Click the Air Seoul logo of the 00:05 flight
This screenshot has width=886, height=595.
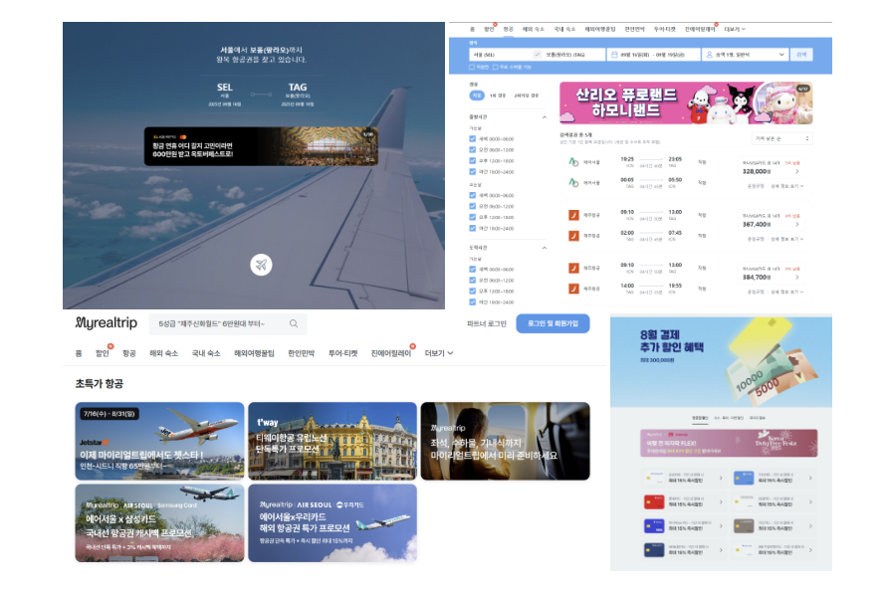pos(573,183)
